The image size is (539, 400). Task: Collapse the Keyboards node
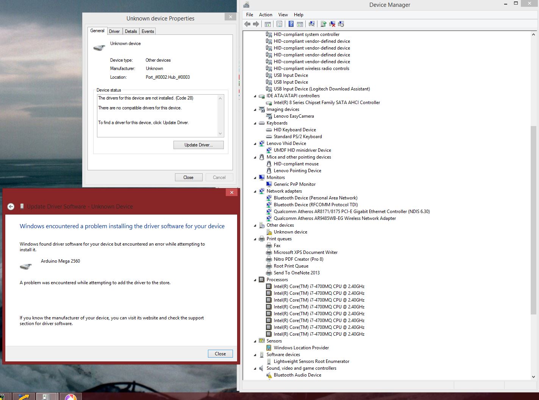[x=255, y=123]
